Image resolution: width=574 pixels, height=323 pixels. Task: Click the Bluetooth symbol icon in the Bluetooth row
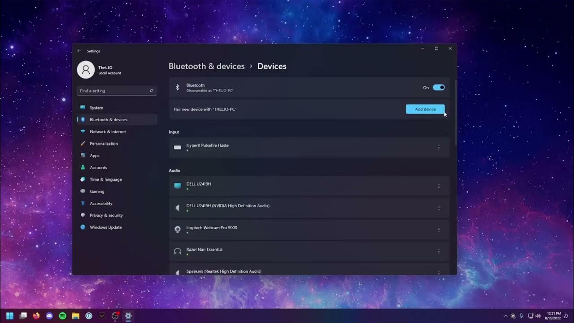pos(177,87)
